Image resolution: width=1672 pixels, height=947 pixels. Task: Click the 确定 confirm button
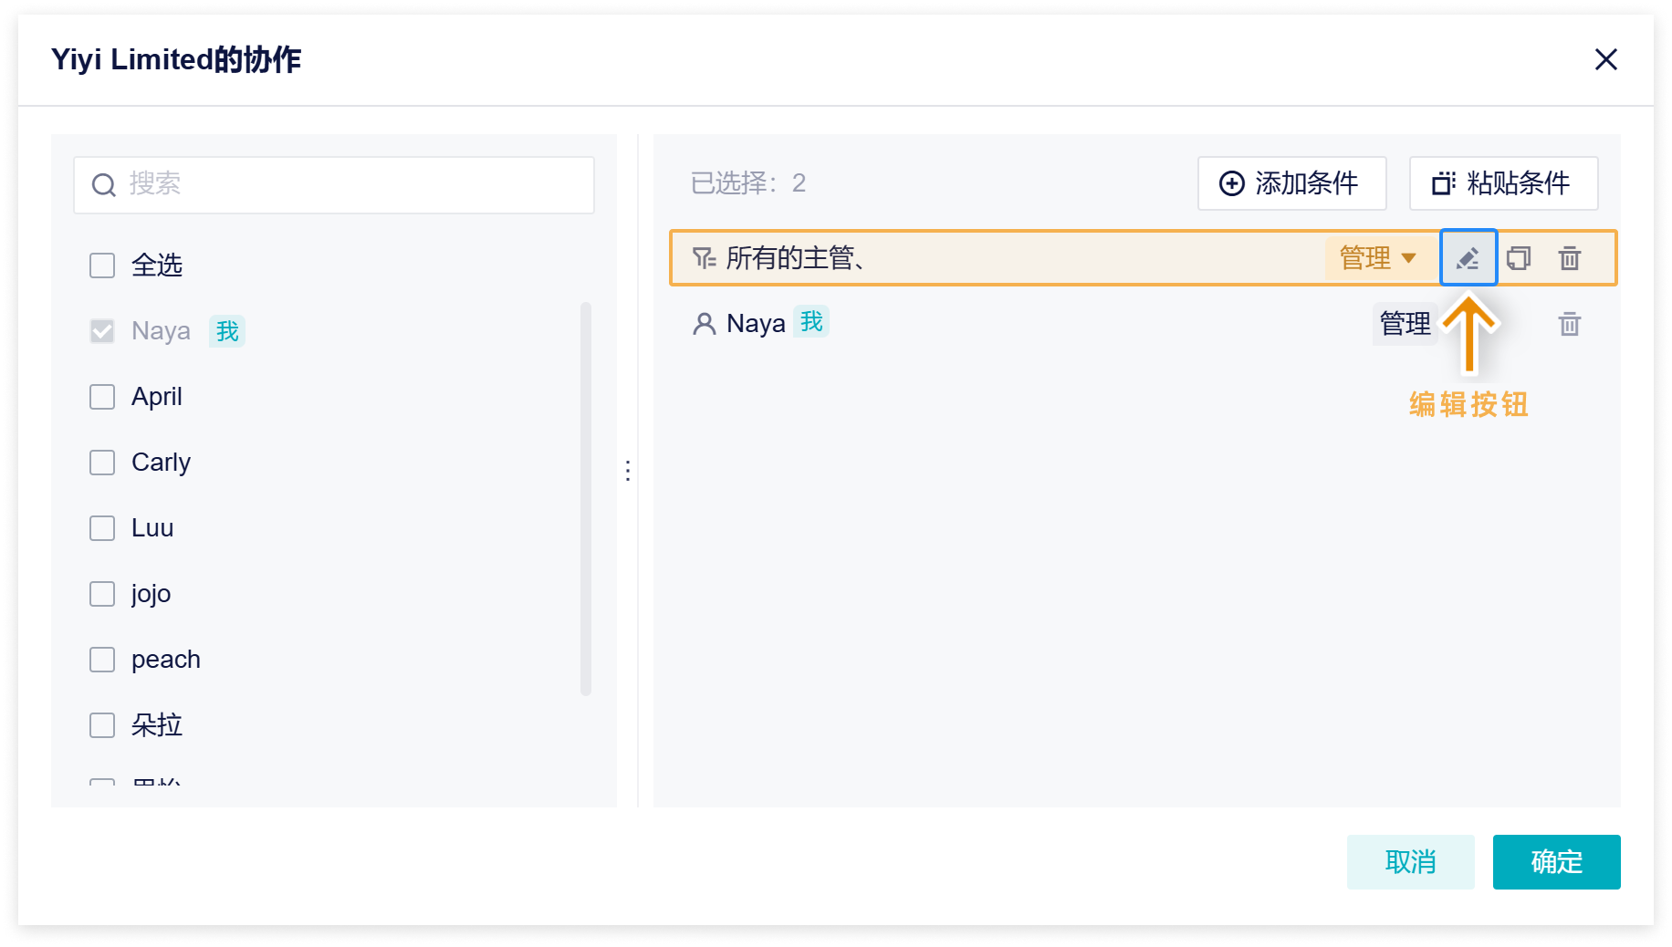point(1556,862)
